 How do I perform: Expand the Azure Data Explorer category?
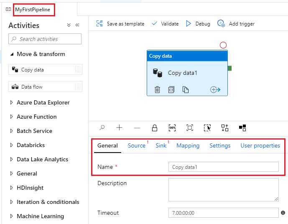(x=12, y=103)
